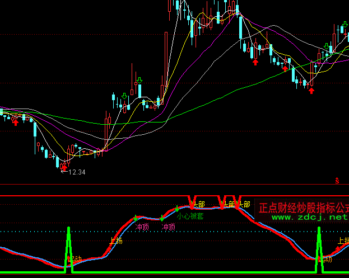Click the lowest red arrow in the right-side pullback
The height and width of the screenshot is (278, 349).
pyautogui.click(x=311, y=89)
